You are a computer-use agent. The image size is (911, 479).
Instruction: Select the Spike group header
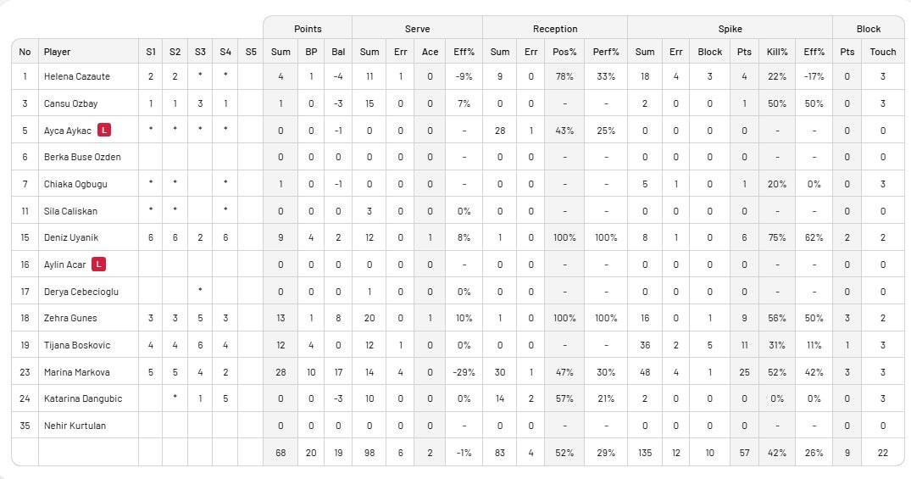coord(730,29)
